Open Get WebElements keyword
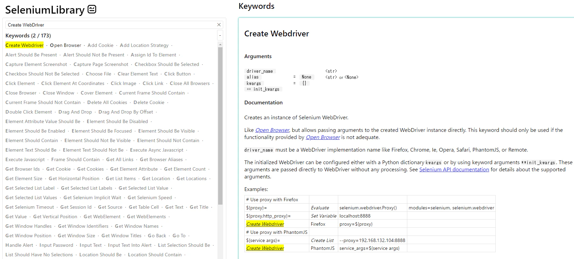 pyautogui.click(x=146, y=217)
